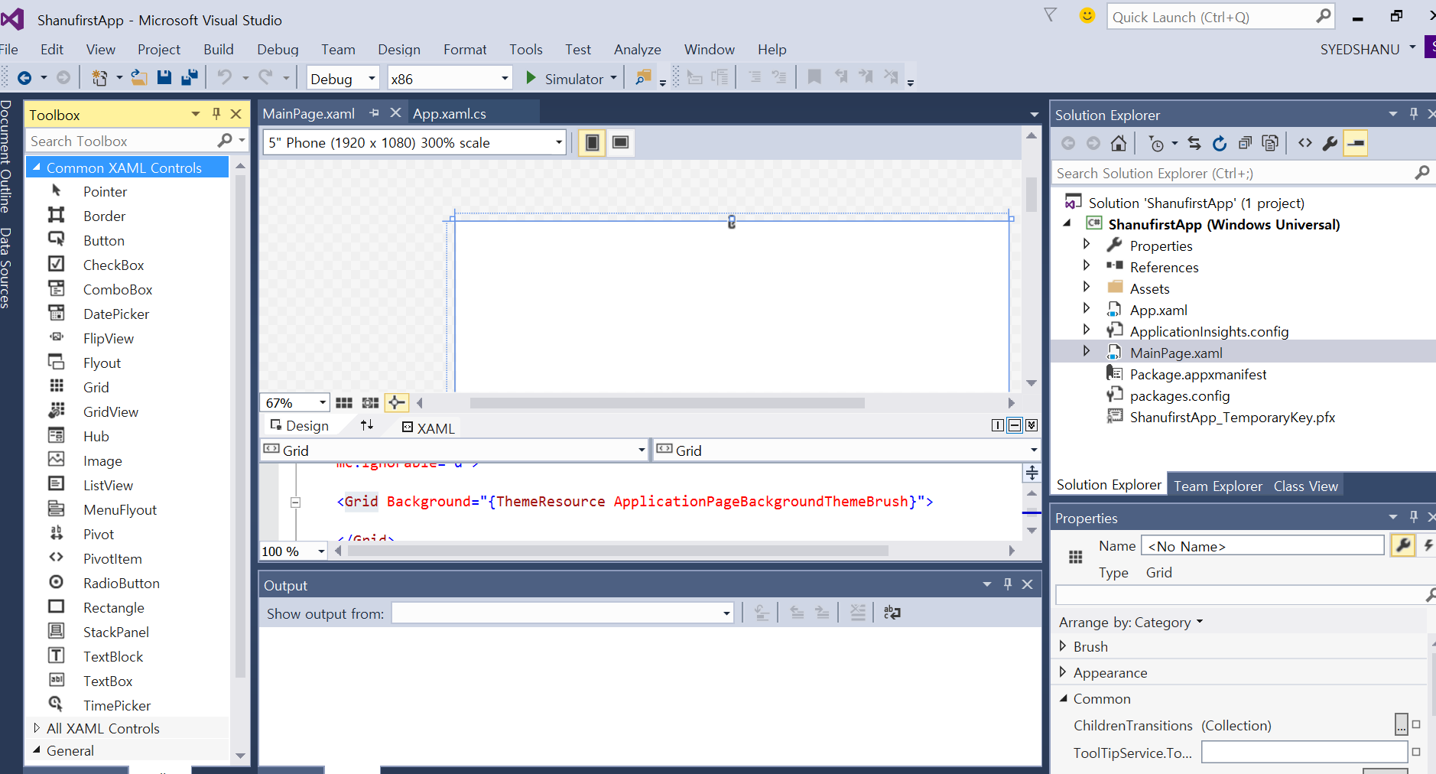Click the Refresh icon in Solution Explorer

(1220, 143)
